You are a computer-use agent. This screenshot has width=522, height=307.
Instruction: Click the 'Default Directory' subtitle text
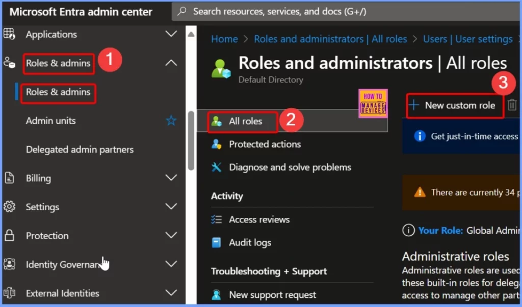click(271, 80)
